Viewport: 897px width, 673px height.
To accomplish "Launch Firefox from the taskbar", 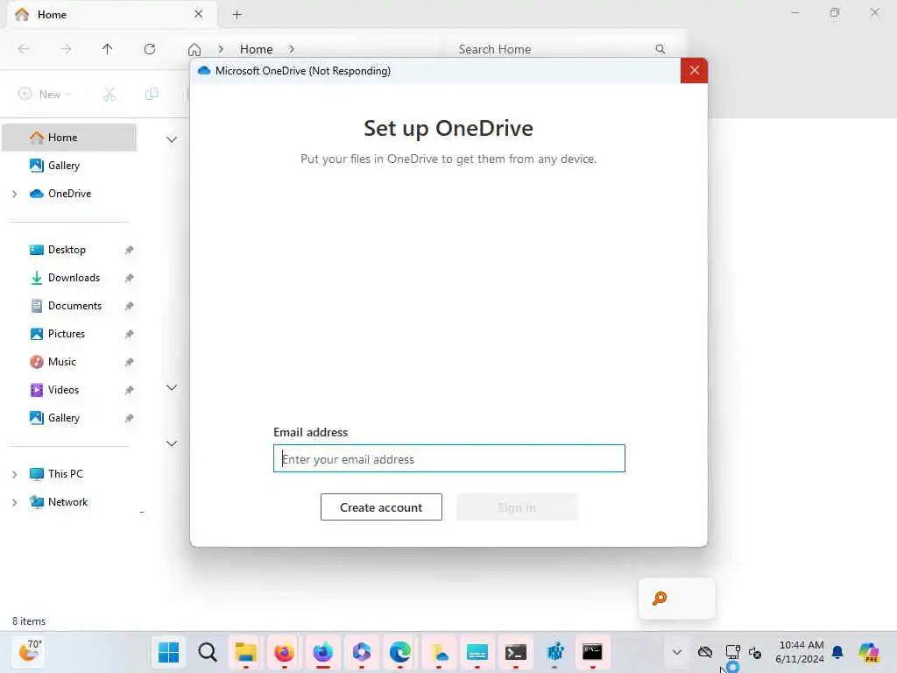I will coord(285,652).
